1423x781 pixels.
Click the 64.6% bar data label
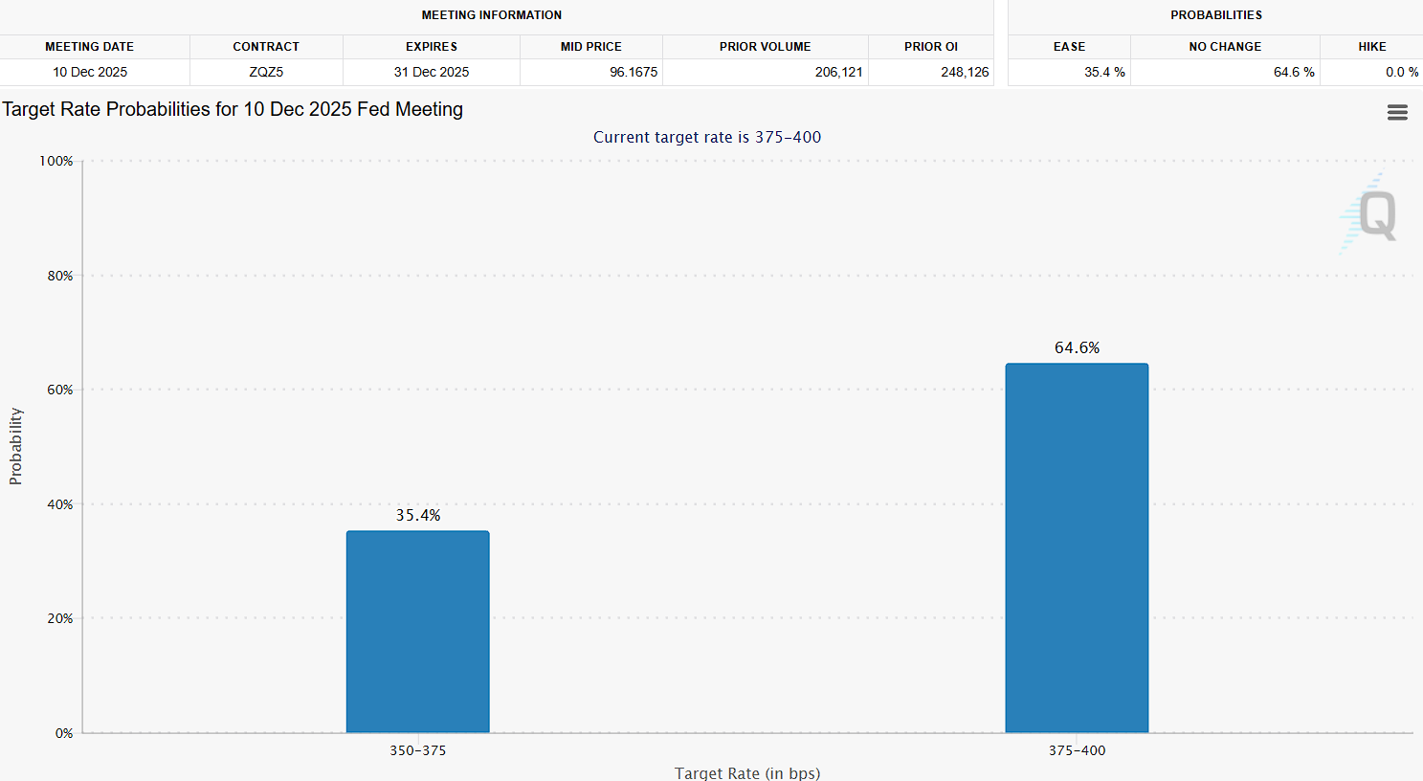coord(1077,347)
